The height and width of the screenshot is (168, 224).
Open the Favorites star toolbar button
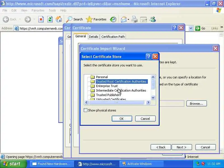point(96,19)
